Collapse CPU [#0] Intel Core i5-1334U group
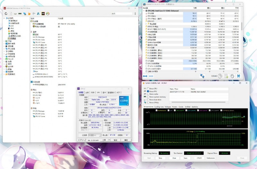Screen dimensions: 257x169 pos(144,11)
